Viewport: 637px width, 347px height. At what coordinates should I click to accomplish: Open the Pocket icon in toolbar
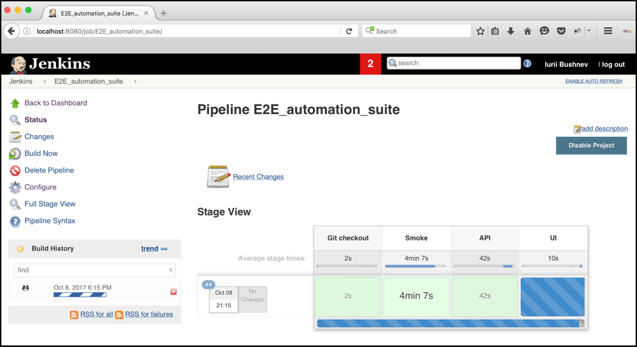pos(561,31)
